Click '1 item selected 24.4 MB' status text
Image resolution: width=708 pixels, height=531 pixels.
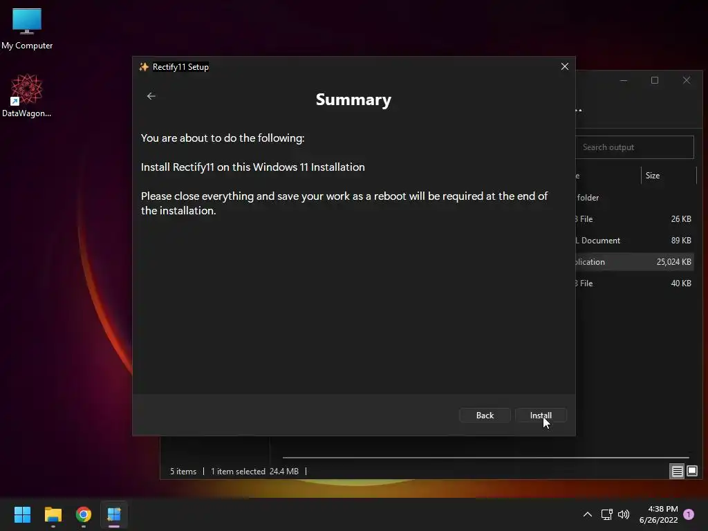point(254,472)
